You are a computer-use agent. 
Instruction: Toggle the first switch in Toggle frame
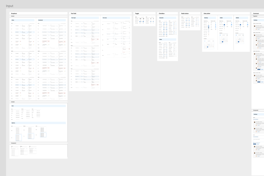coord(141,19)
